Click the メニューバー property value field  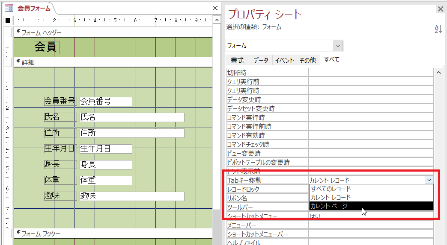click(x=371, y=225)
